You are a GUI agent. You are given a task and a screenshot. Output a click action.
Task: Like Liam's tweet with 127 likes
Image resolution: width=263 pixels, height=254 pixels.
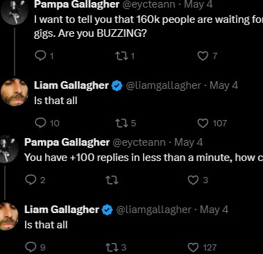click(193, 247)
